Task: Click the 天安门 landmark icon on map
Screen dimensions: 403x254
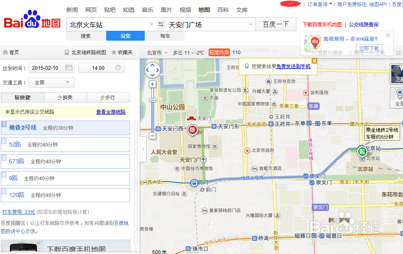Action: 191,118
